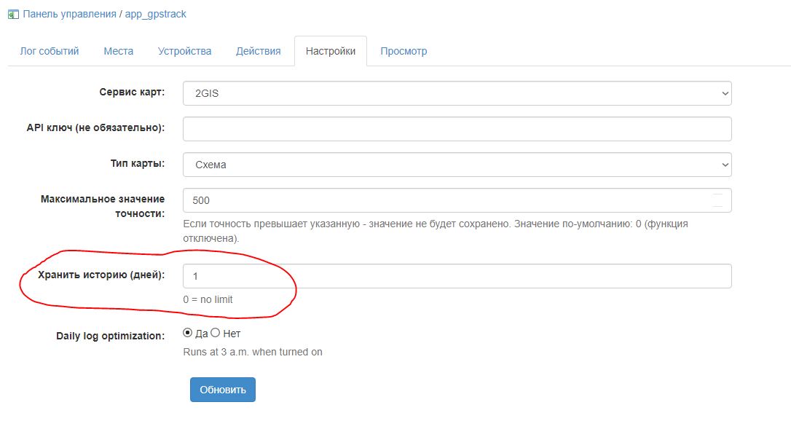Click the Максимальное значение точности field

pos(444,200)
